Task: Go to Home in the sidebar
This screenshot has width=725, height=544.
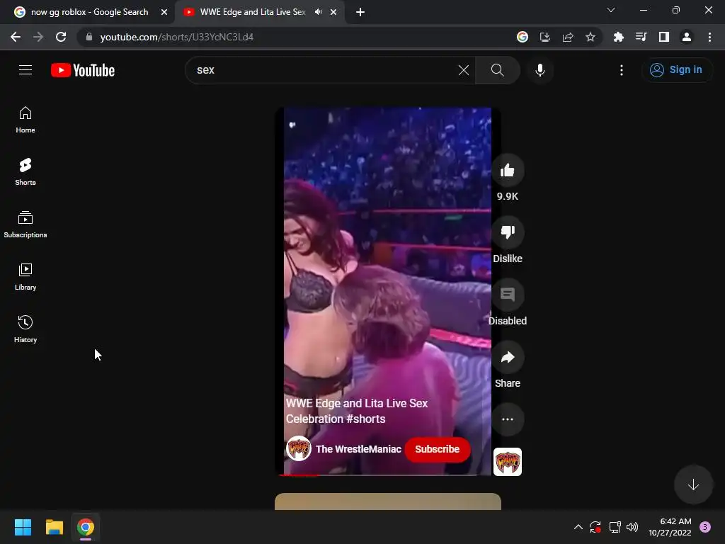Action: (25, 120)
